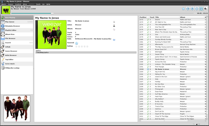
Task: Select Brown Eyed Girl in playlist
Action: [173, 49]
